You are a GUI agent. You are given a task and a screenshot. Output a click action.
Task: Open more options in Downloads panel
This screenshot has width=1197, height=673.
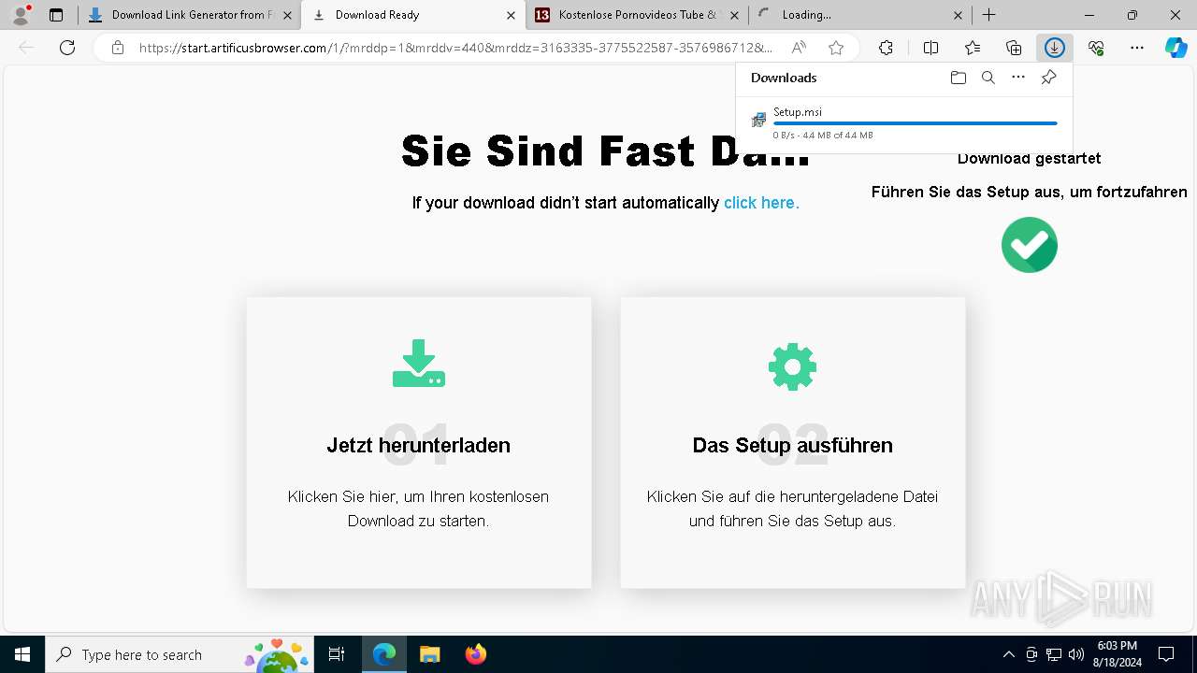click(1018, 78)
